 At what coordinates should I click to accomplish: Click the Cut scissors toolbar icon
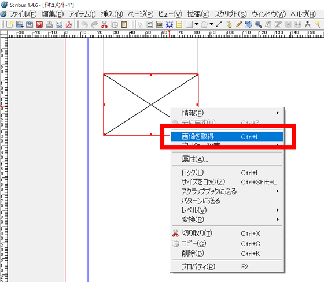click(x=104, y=25)
